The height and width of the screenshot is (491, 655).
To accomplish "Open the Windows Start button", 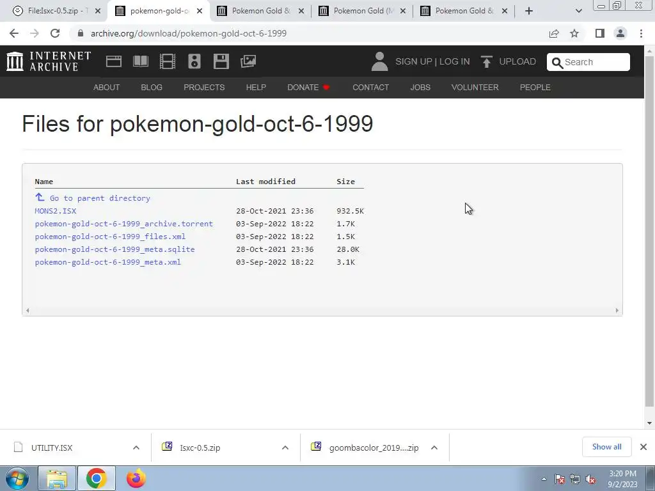I will pyautogui.click(x=17, y=478).
